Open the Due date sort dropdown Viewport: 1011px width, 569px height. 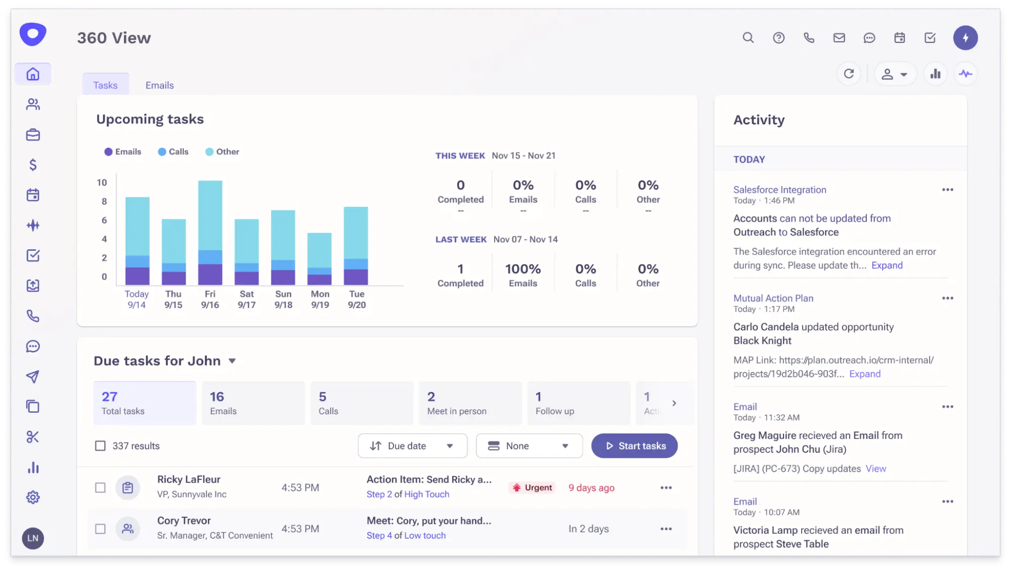click(x=412, y=446)
